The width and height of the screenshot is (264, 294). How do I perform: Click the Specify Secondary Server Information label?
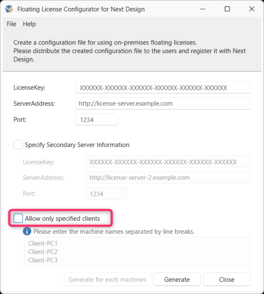click(x=77, y=145)
